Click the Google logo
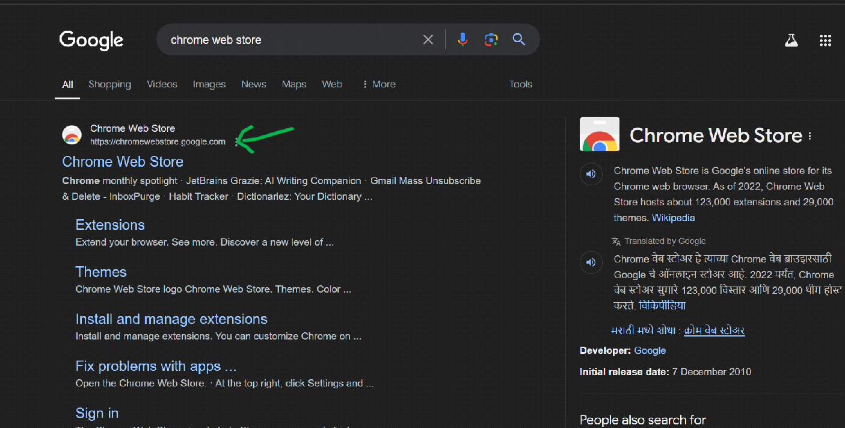The image size is (845, 428). click(x=91, y=40)
